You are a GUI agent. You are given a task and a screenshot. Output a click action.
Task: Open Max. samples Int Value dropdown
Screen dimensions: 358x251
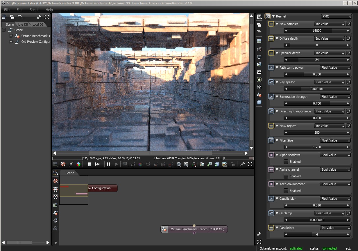coord(329,24)
